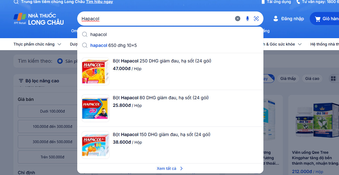Start voice search with microphone icon
Image resolution: width=339 pixels, height=175 pixels.
point(248,19)
